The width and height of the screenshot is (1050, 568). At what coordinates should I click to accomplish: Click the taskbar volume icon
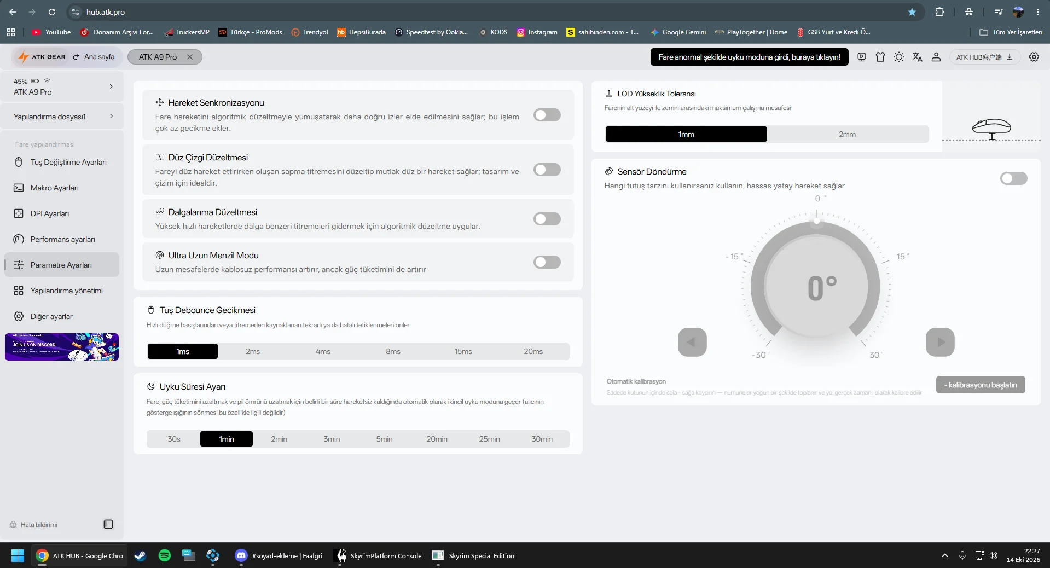[993, 556]
